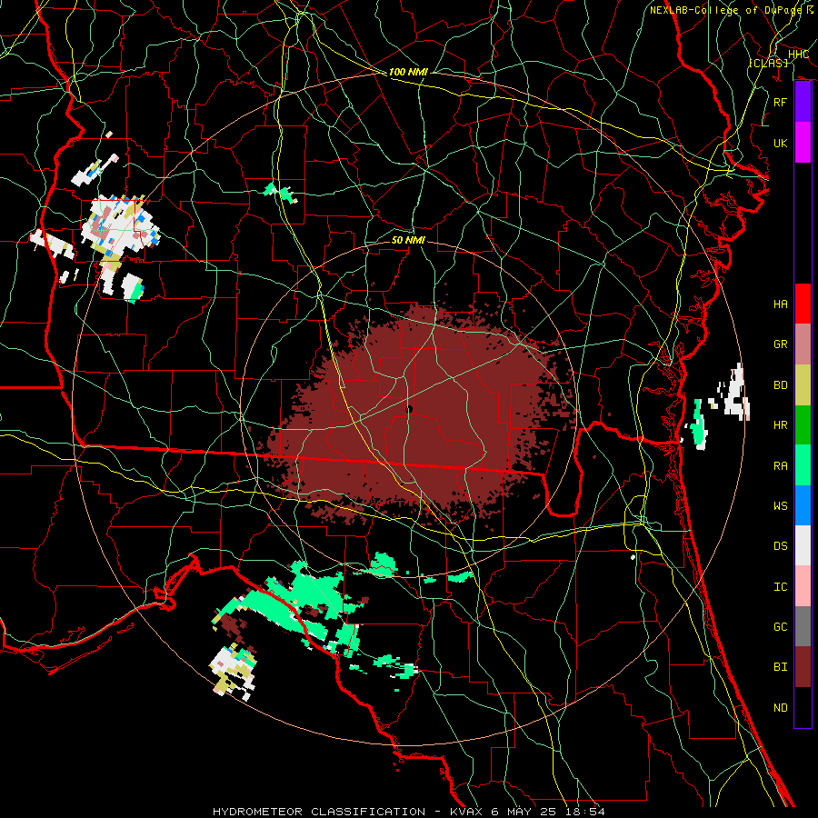Click the HA legend label
This screenshot has height=818, width=818.
(x=780, y=304)
